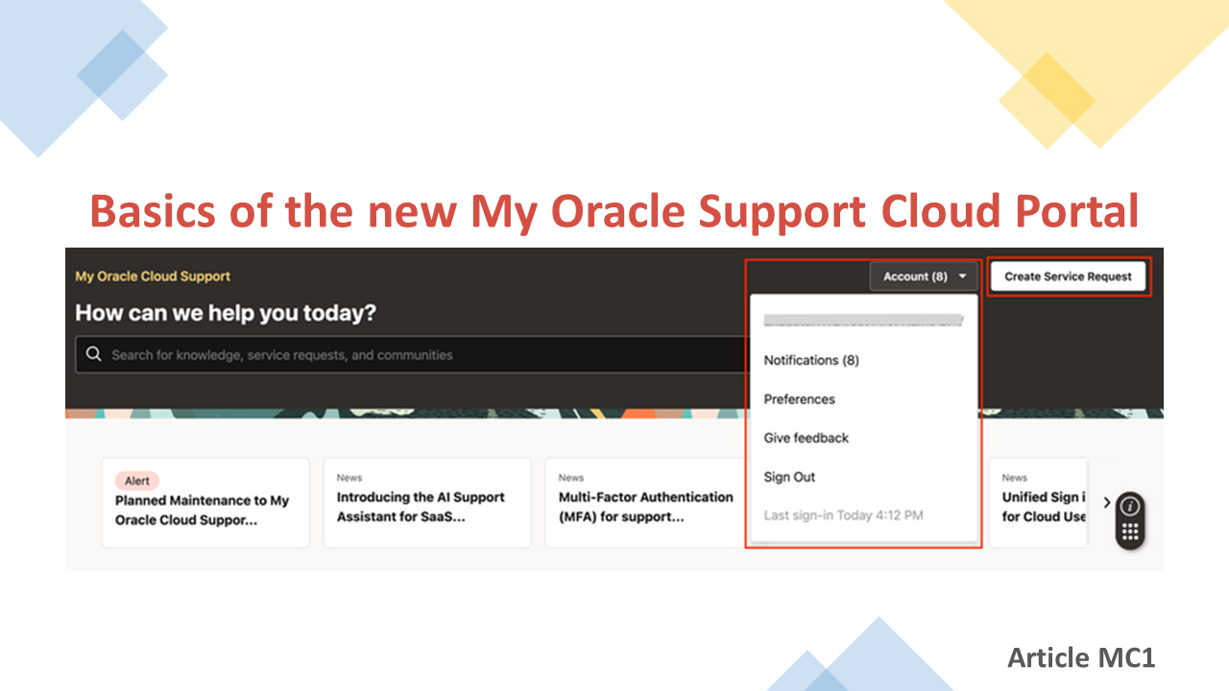Choose Give feedback from the account menu
This screenshot has width=1229, height=691.
point(806,438)
